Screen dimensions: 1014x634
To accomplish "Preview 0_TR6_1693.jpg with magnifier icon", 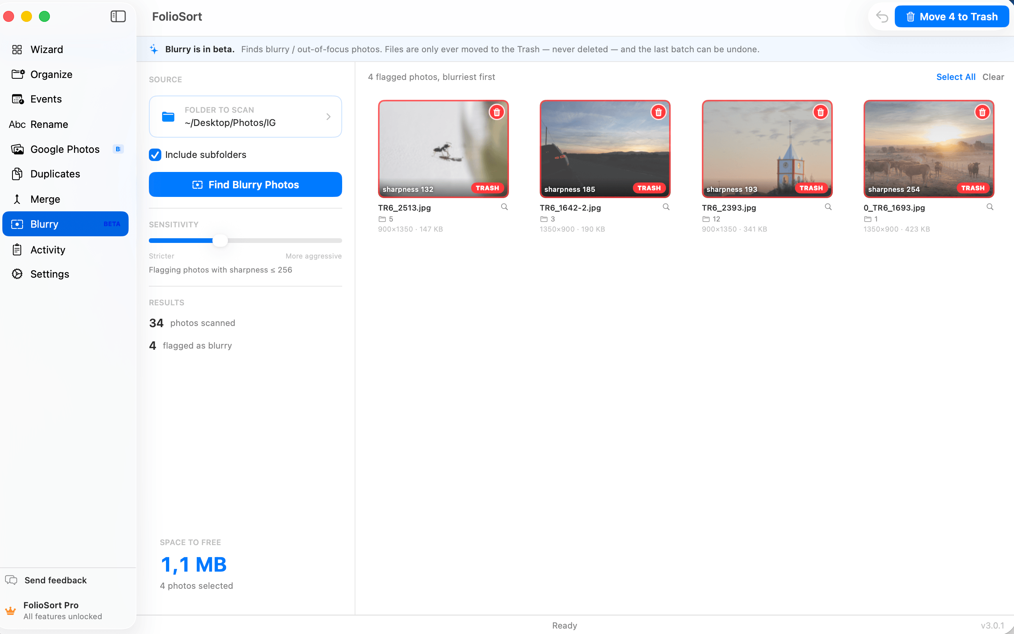I will (x=990, y=207).
